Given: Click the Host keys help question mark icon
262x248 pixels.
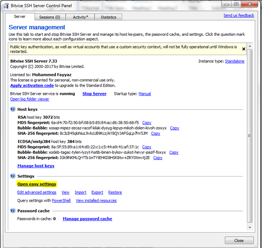Looking at the screenshot, I should tap(13, 109).
